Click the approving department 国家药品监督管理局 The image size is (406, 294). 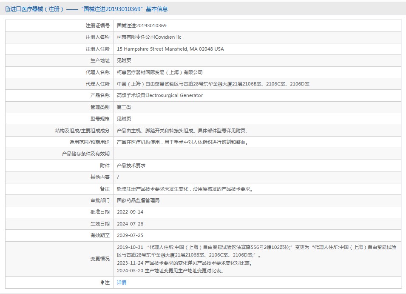[x=138, y=200]
